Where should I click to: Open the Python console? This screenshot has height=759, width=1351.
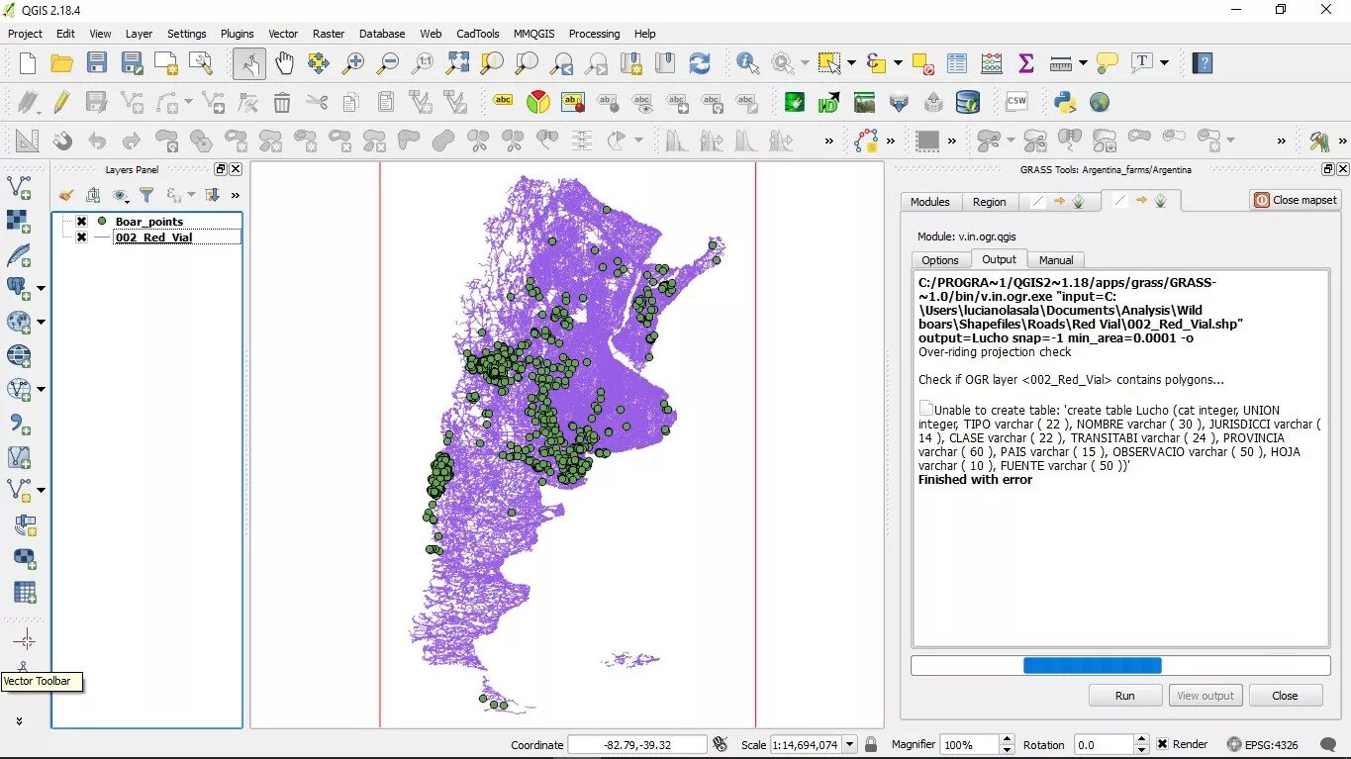pyautogui.click(x=1065, y=102)
